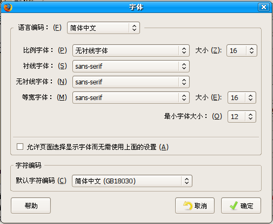
Task: Expand the 衬线字体 sans-serif combo box
Action: coord(131,66)
